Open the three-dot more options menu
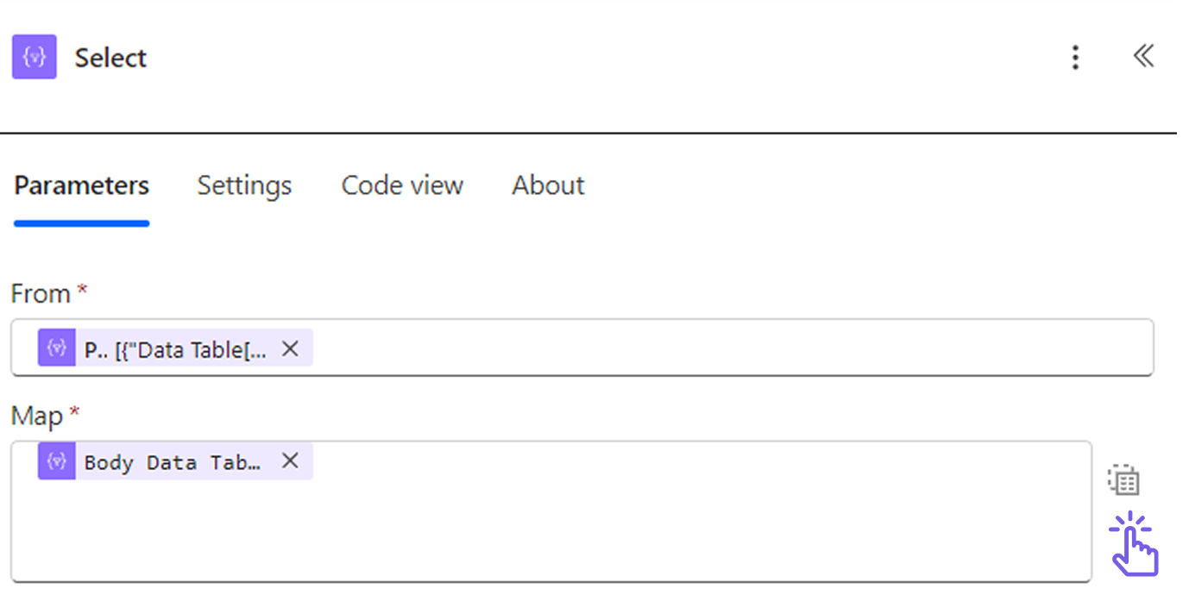Viewport: 1189px width, 595px height. point(1075,58)
